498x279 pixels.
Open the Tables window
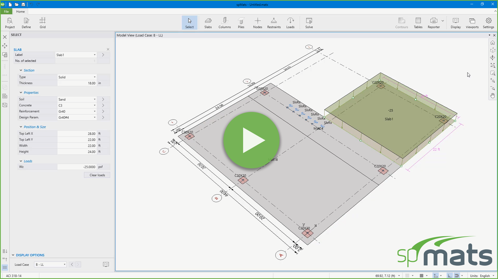[418, 23]
